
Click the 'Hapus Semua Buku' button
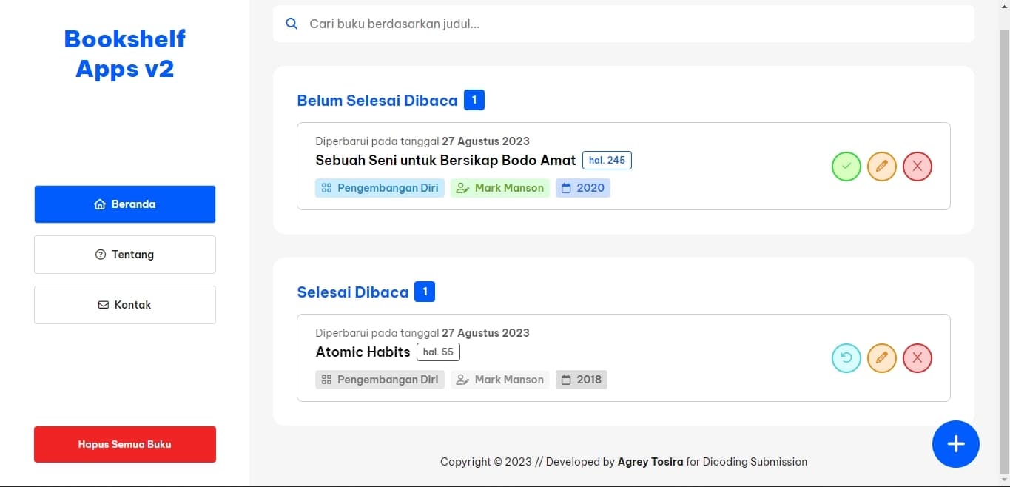[124, 444]
